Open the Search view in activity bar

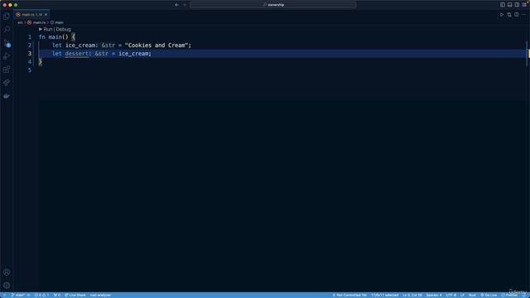7,30
